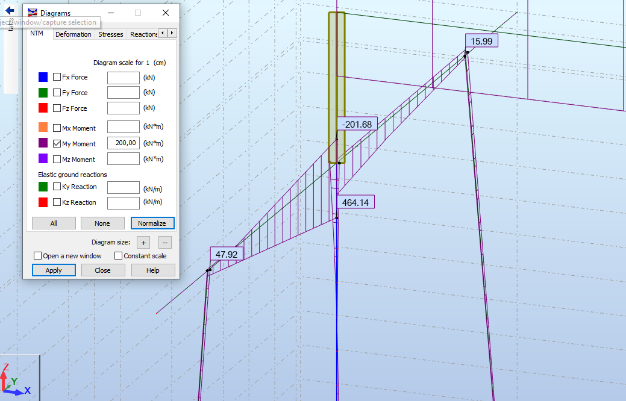Click the Z axis on the orientation triad
The width and height of the screenshot is (626, 401).
coord(7,367)
